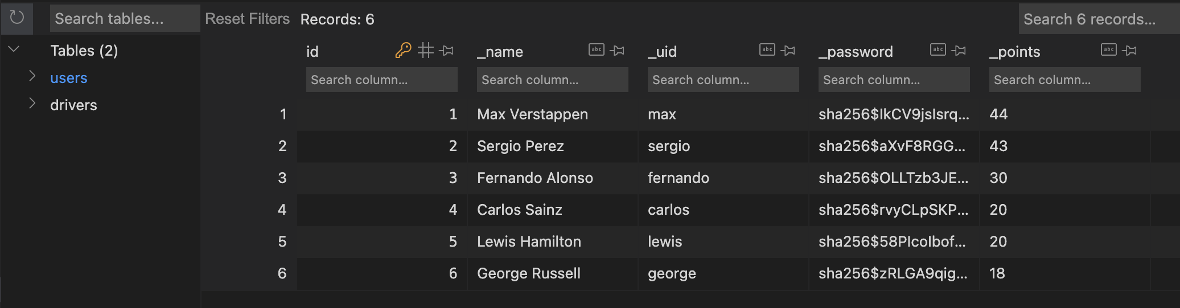Pin the _points column
Screen dimensions: 1180x308
(x=1130, y=51)
